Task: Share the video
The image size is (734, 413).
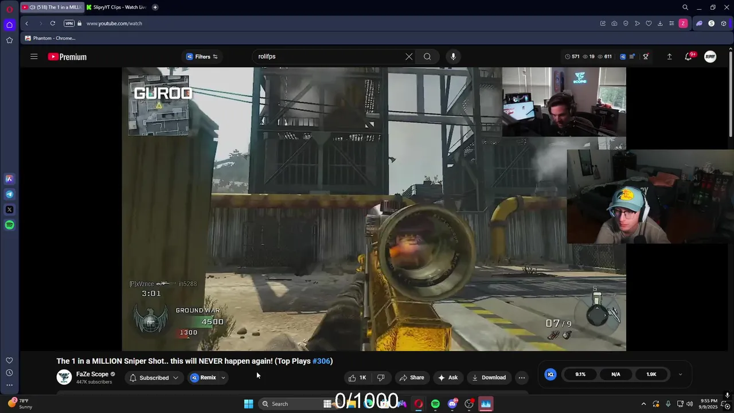Action: tap(412, 377)
